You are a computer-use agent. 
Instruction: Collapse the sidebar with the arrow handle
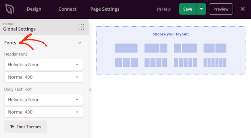(90, 90)
